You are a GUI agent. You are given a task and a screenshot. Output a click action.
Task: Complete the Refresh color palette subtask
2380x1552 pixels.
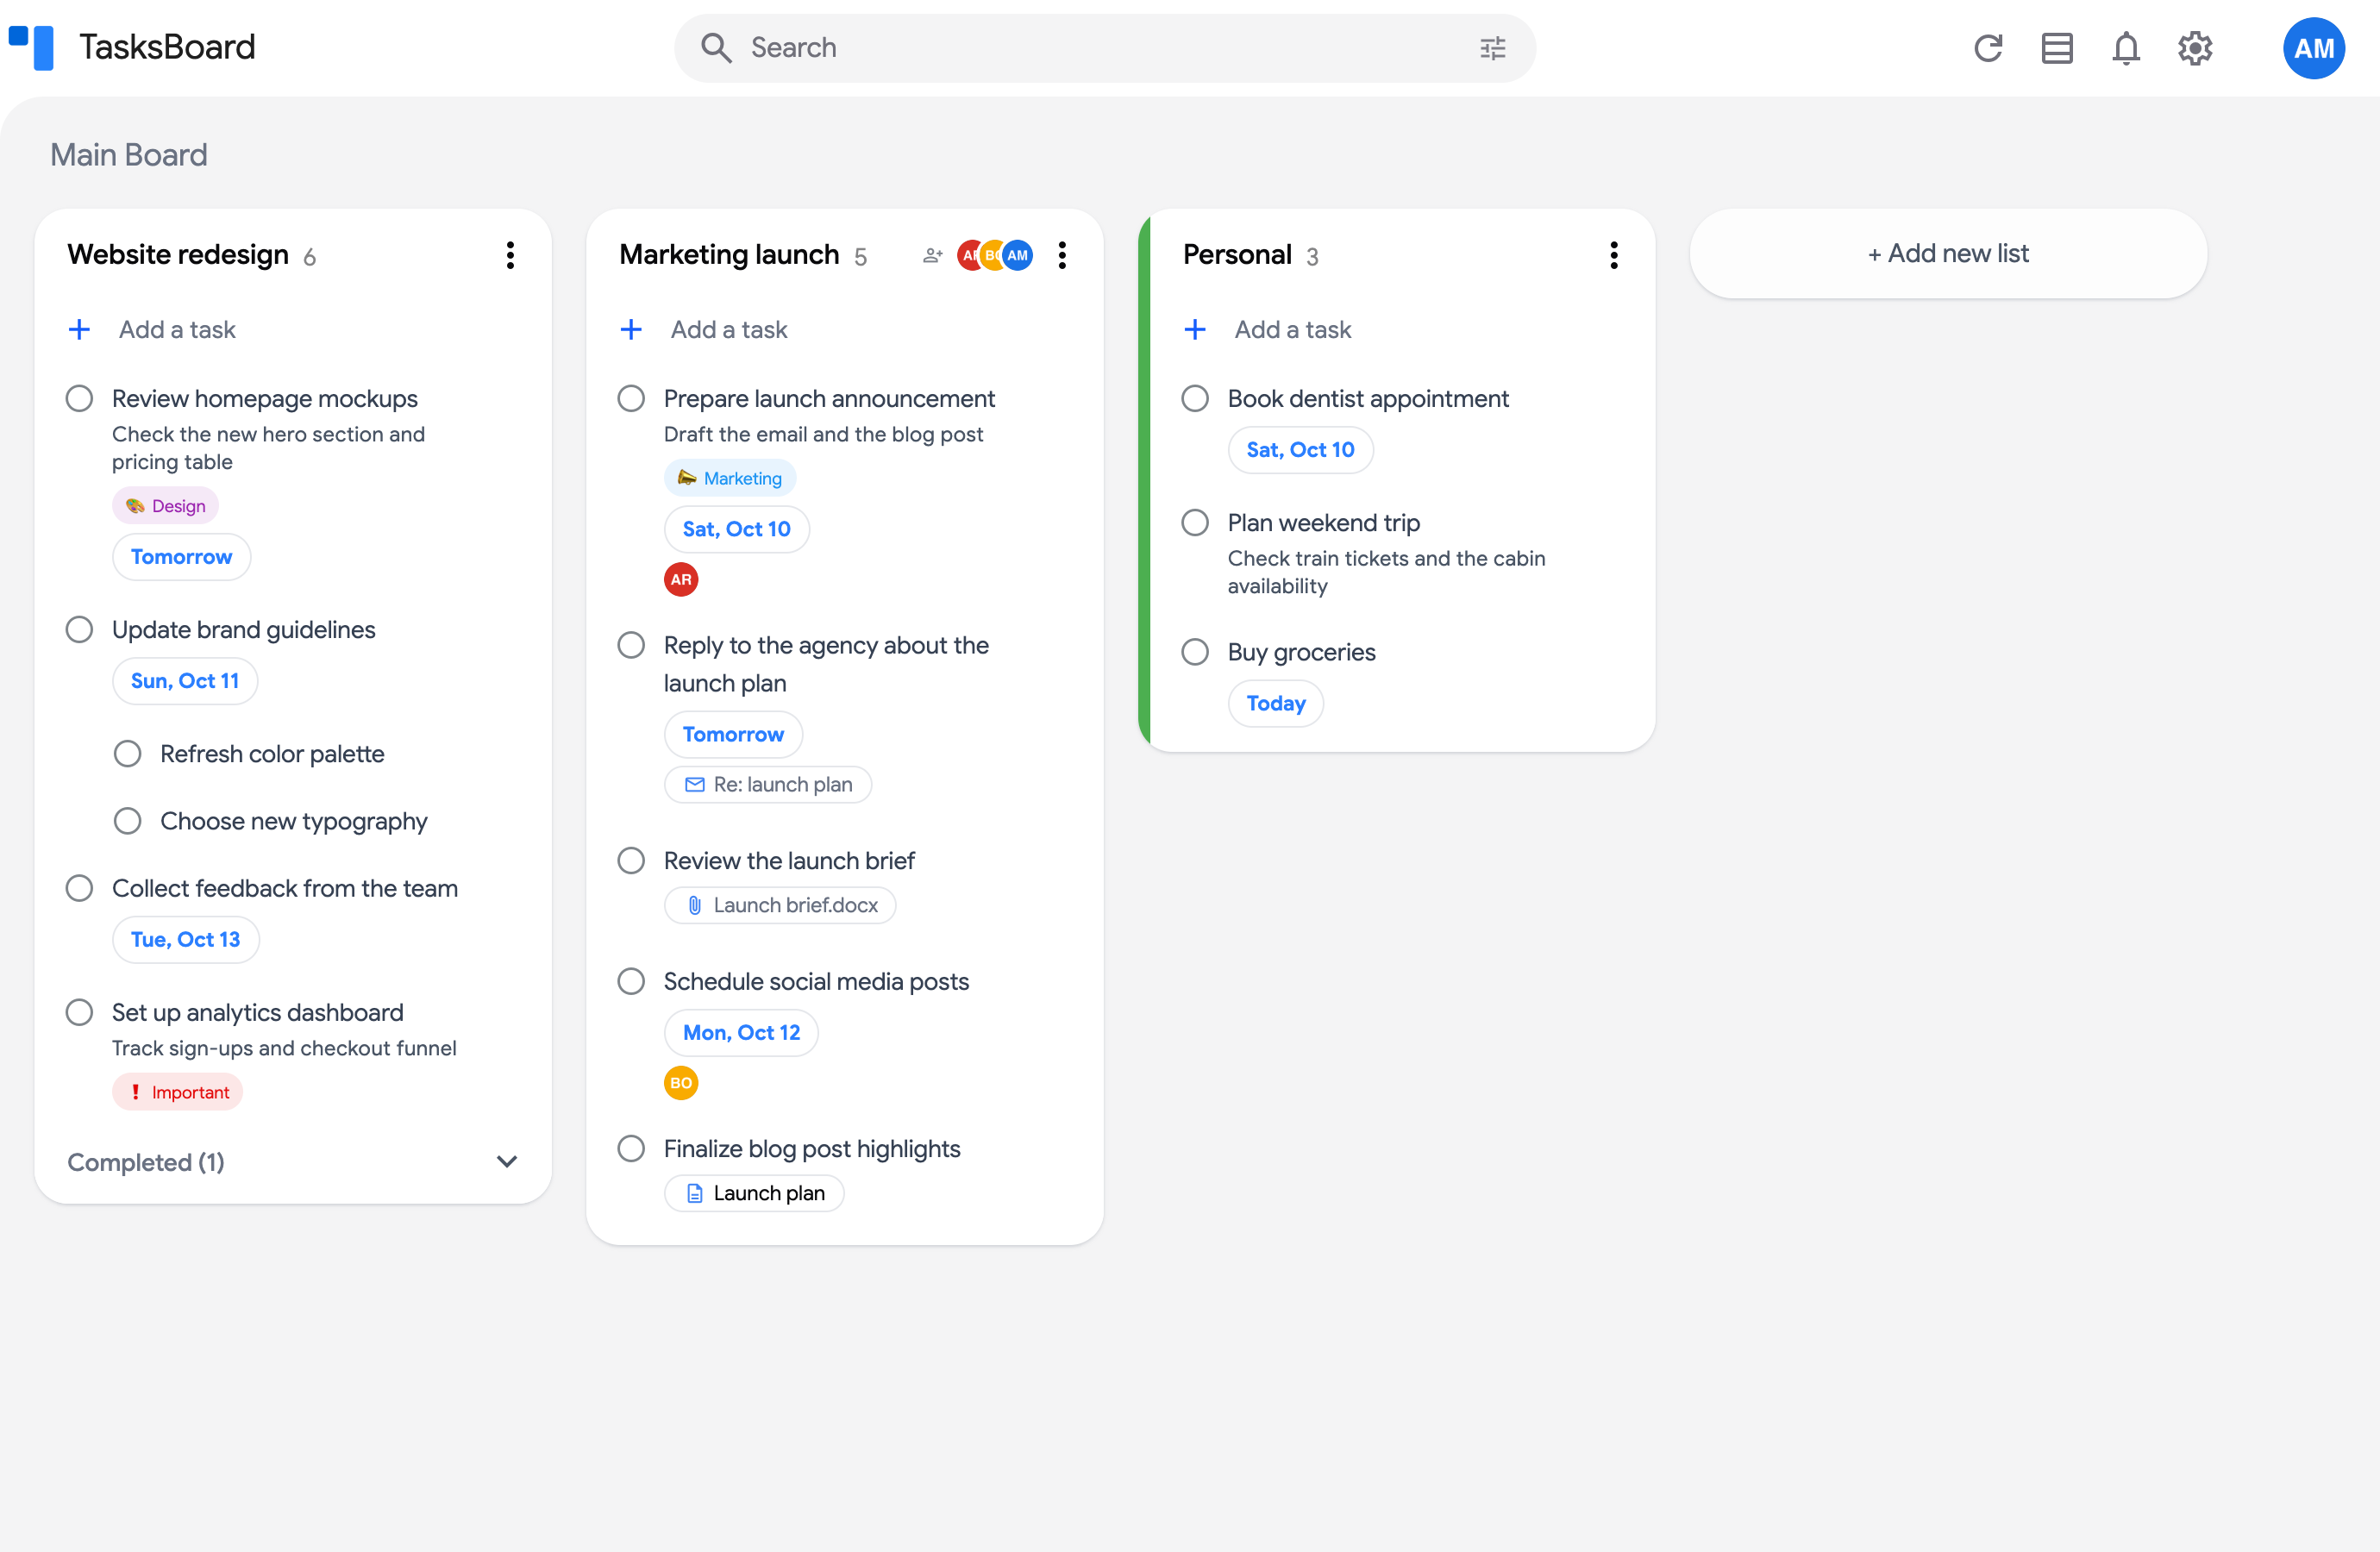point(127,753)
